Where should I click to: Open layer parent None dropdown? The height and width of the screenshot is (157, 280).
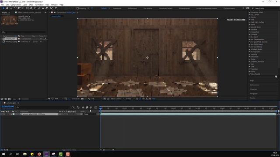click(x=90, y=114)
